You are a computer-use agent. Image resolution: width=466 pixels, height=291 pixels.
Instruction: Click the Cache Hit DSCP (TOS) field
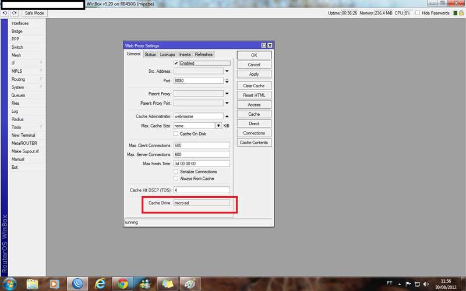coord(202,190)
